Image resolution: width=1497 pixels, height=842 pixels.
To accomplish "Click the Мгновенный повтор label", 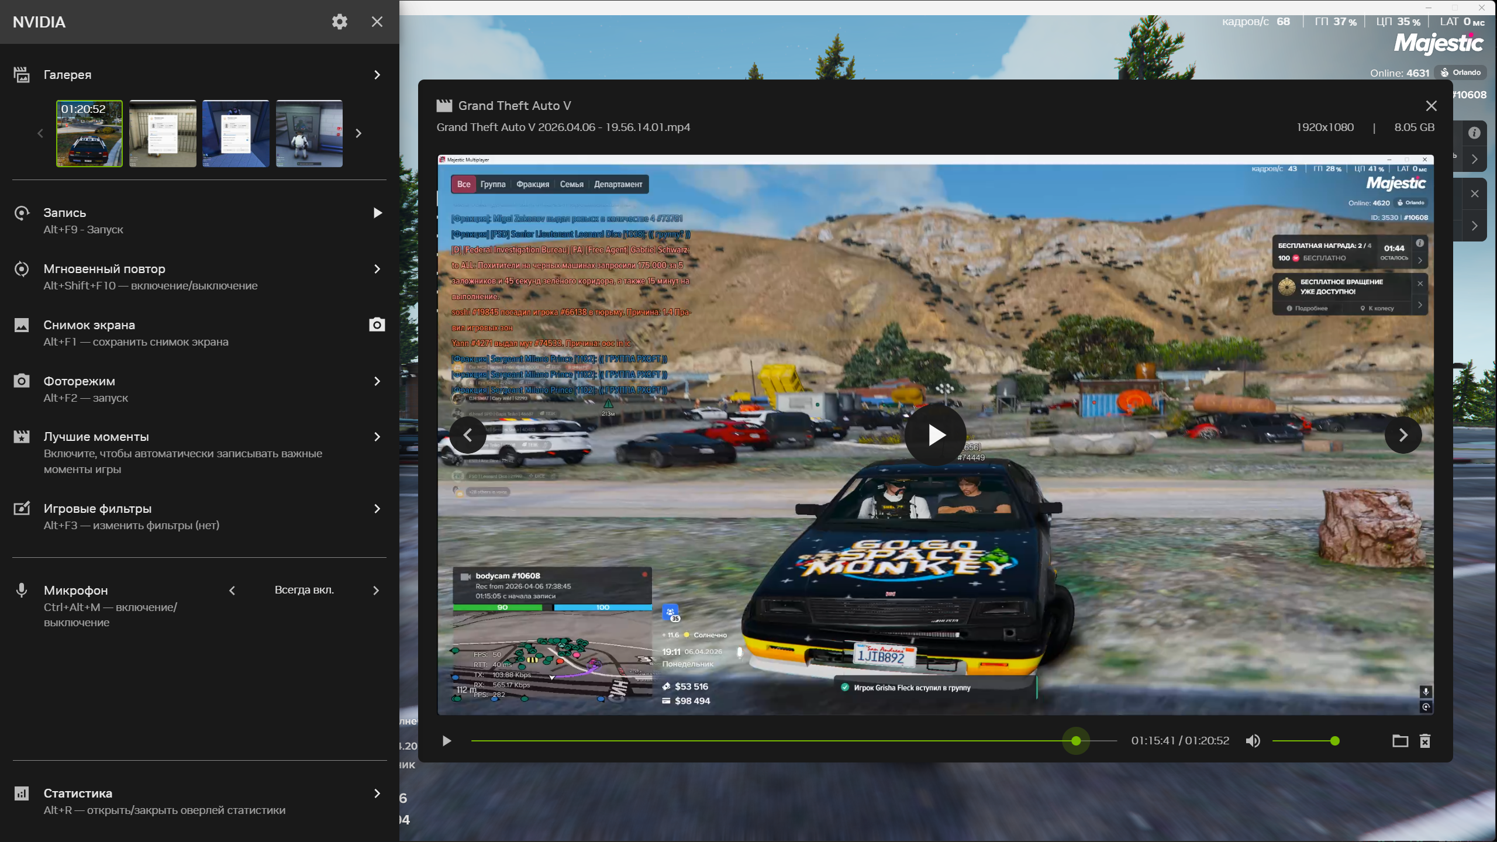I will point(105,269).
